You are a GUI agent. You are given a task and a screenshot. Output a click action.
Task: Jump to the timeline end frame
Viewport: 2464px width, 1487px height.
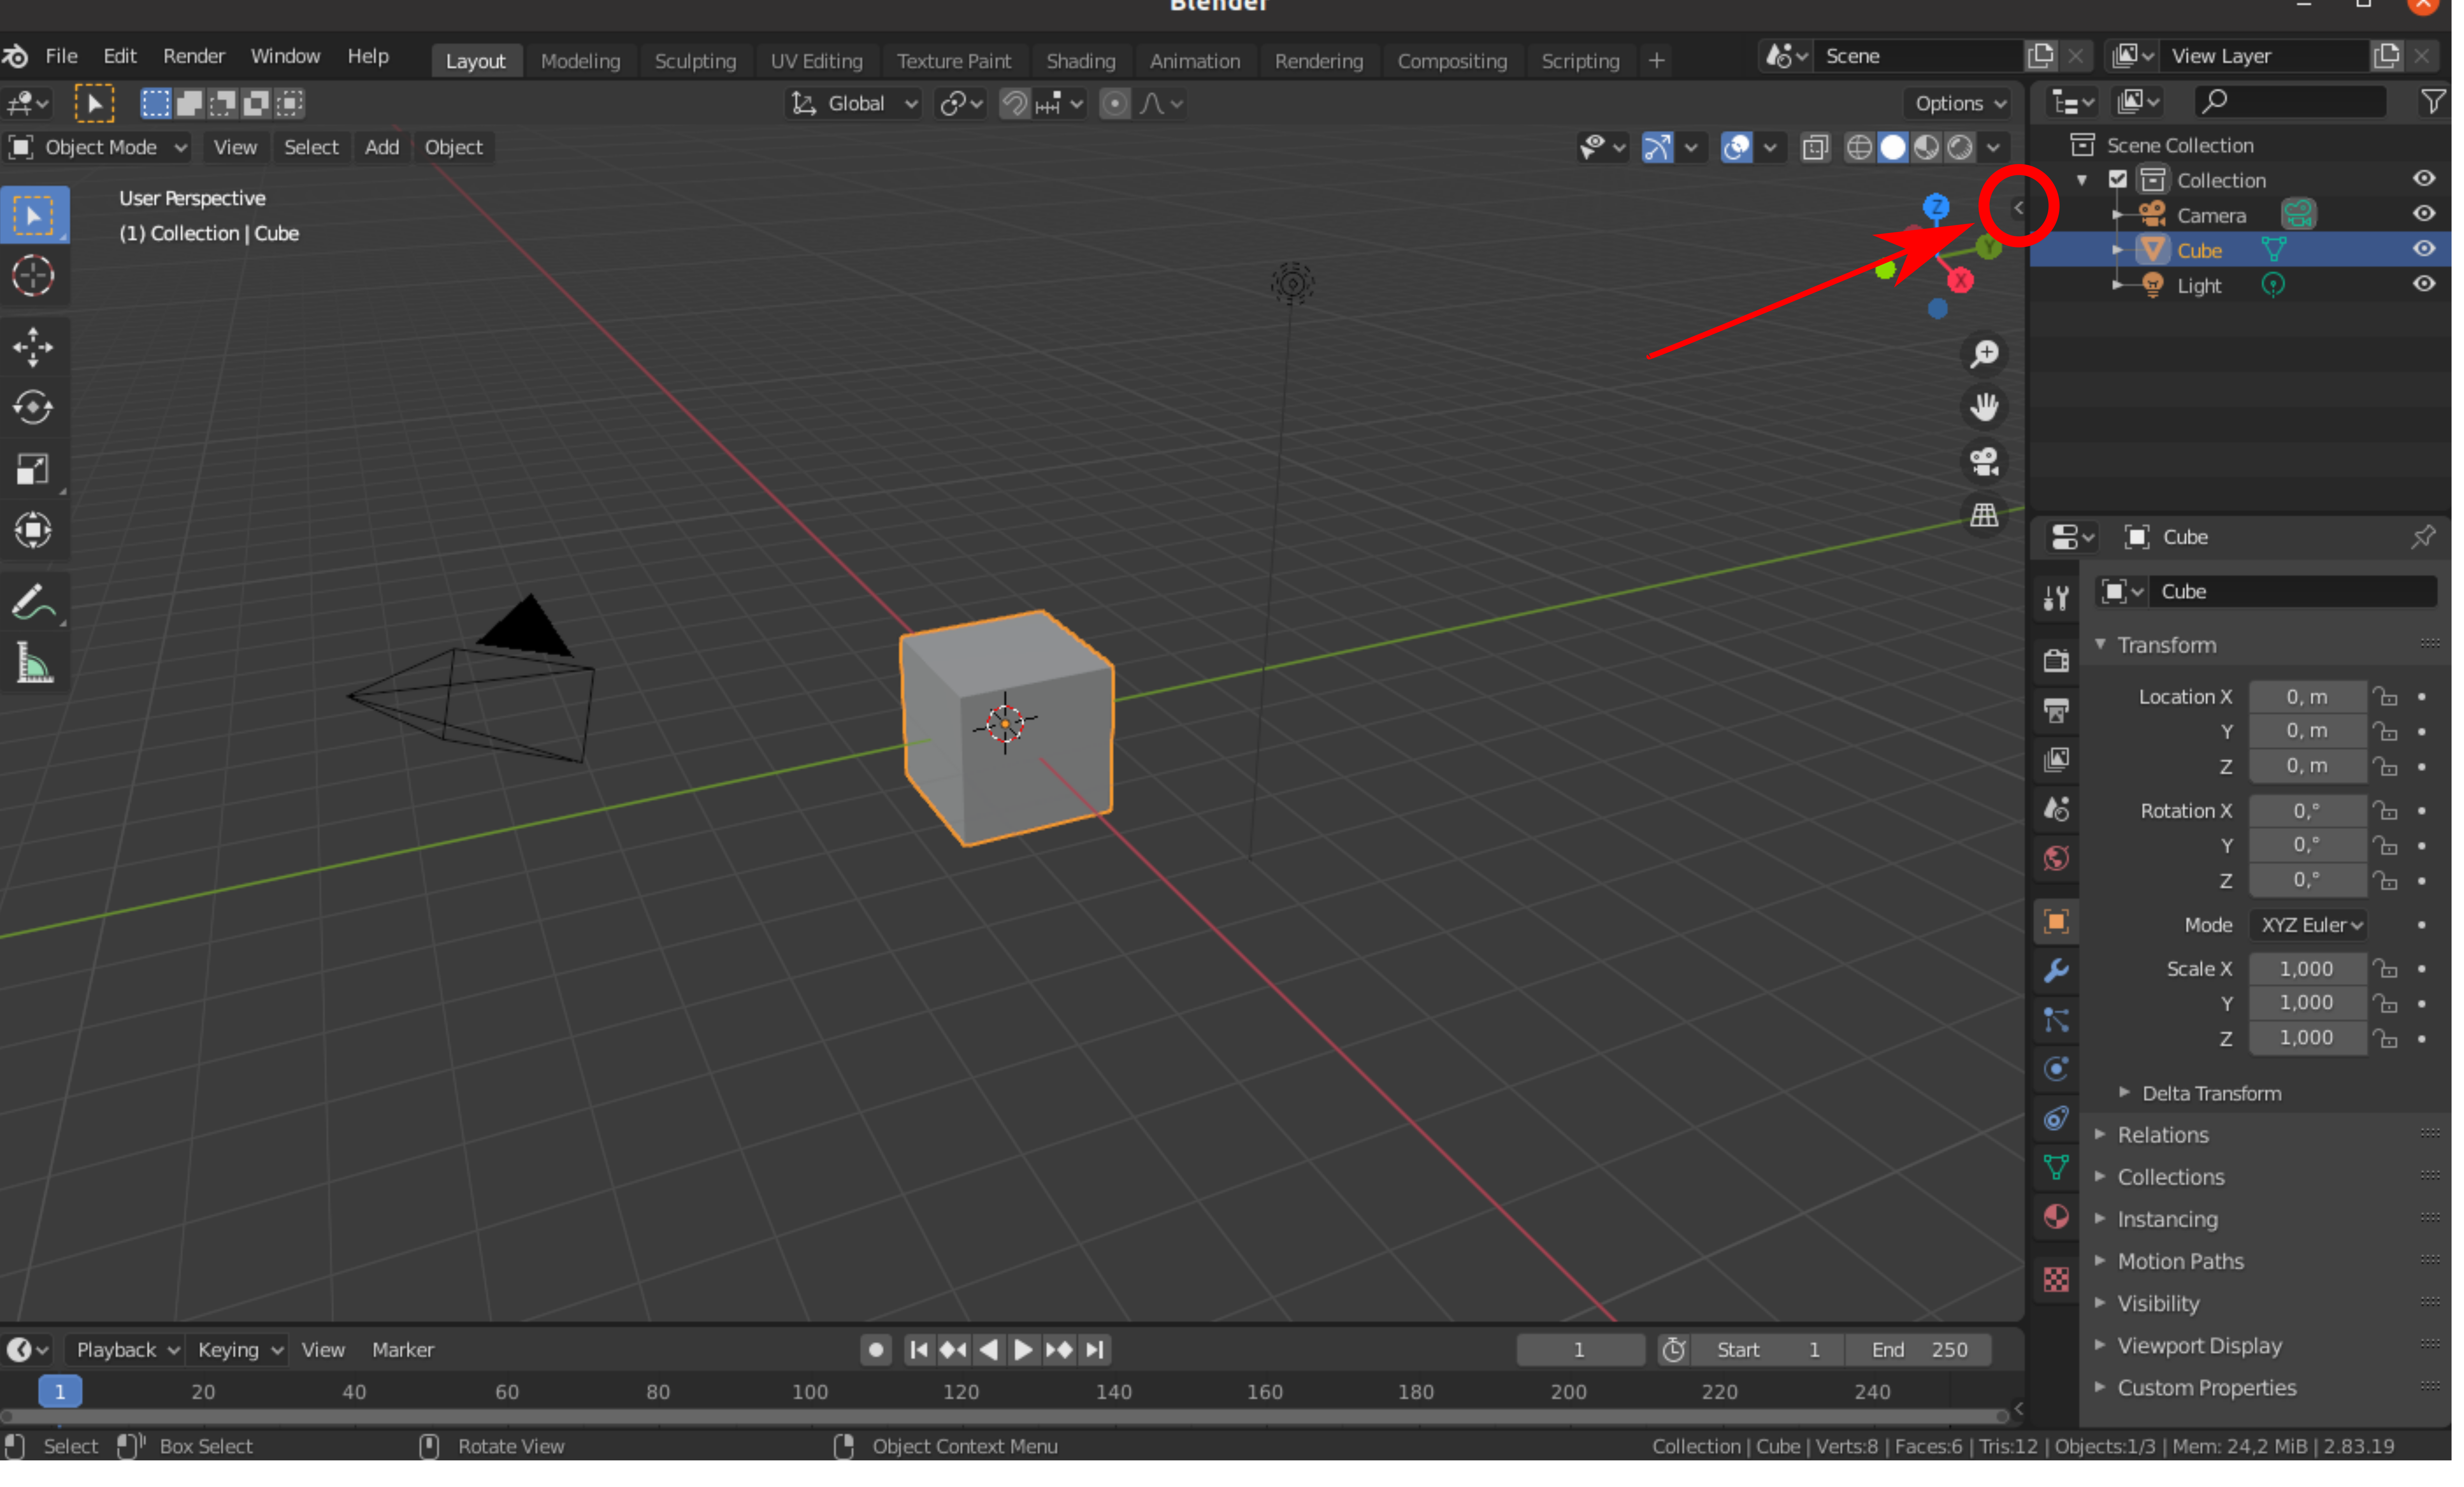click(x=1095, y=1350)
